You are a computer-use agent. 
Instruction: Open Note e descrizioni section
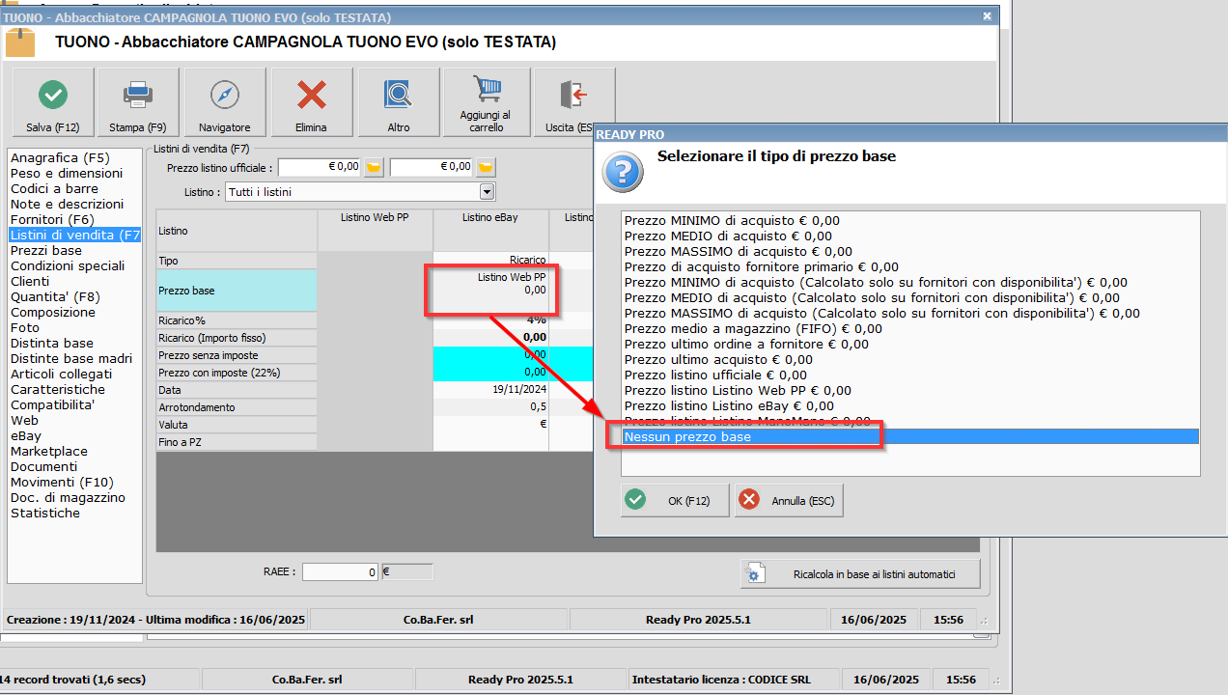[68, 204]
